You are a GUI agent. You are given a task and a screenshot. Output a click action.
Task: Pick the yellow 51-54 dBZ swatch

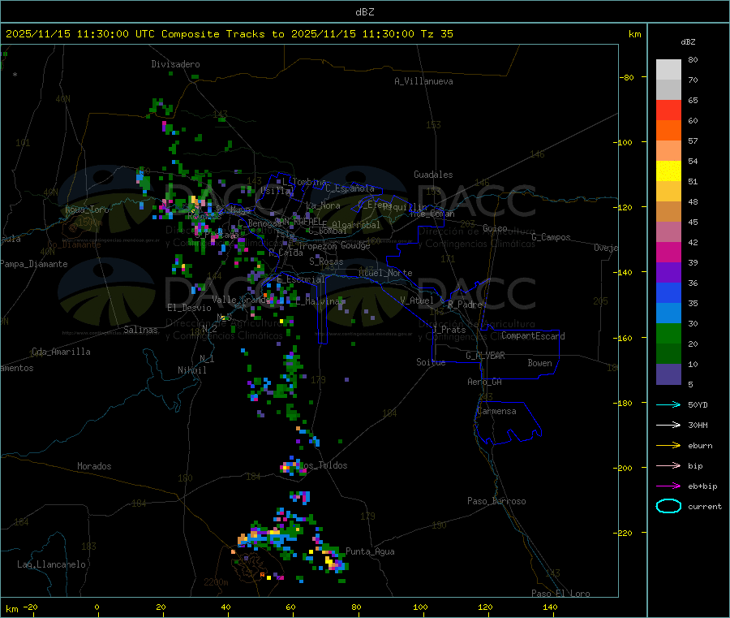(x=668, y=171)
